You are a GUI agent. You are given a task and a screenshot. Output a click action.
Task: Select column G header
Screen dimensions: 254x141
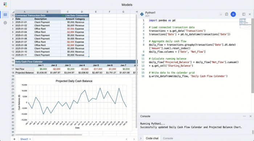click(123, 12)
